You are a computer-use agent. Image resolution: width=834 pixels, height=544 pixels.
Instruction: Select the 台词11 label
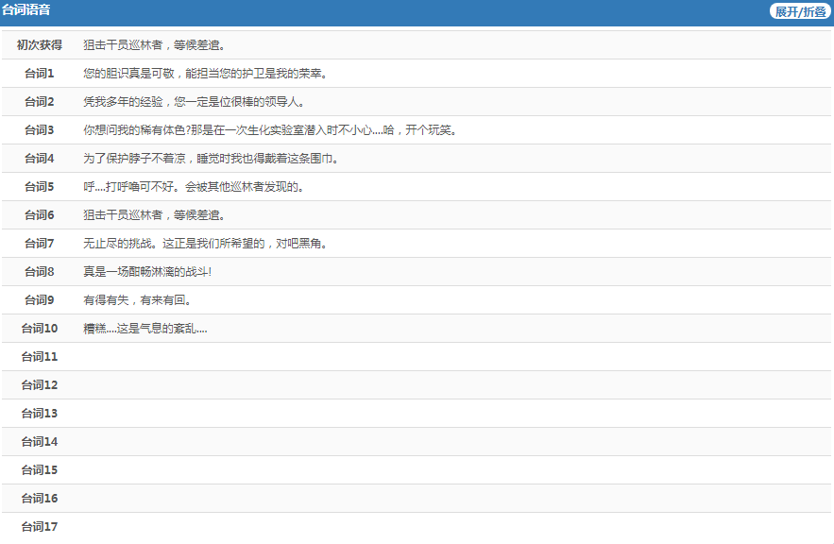[40, 357]
